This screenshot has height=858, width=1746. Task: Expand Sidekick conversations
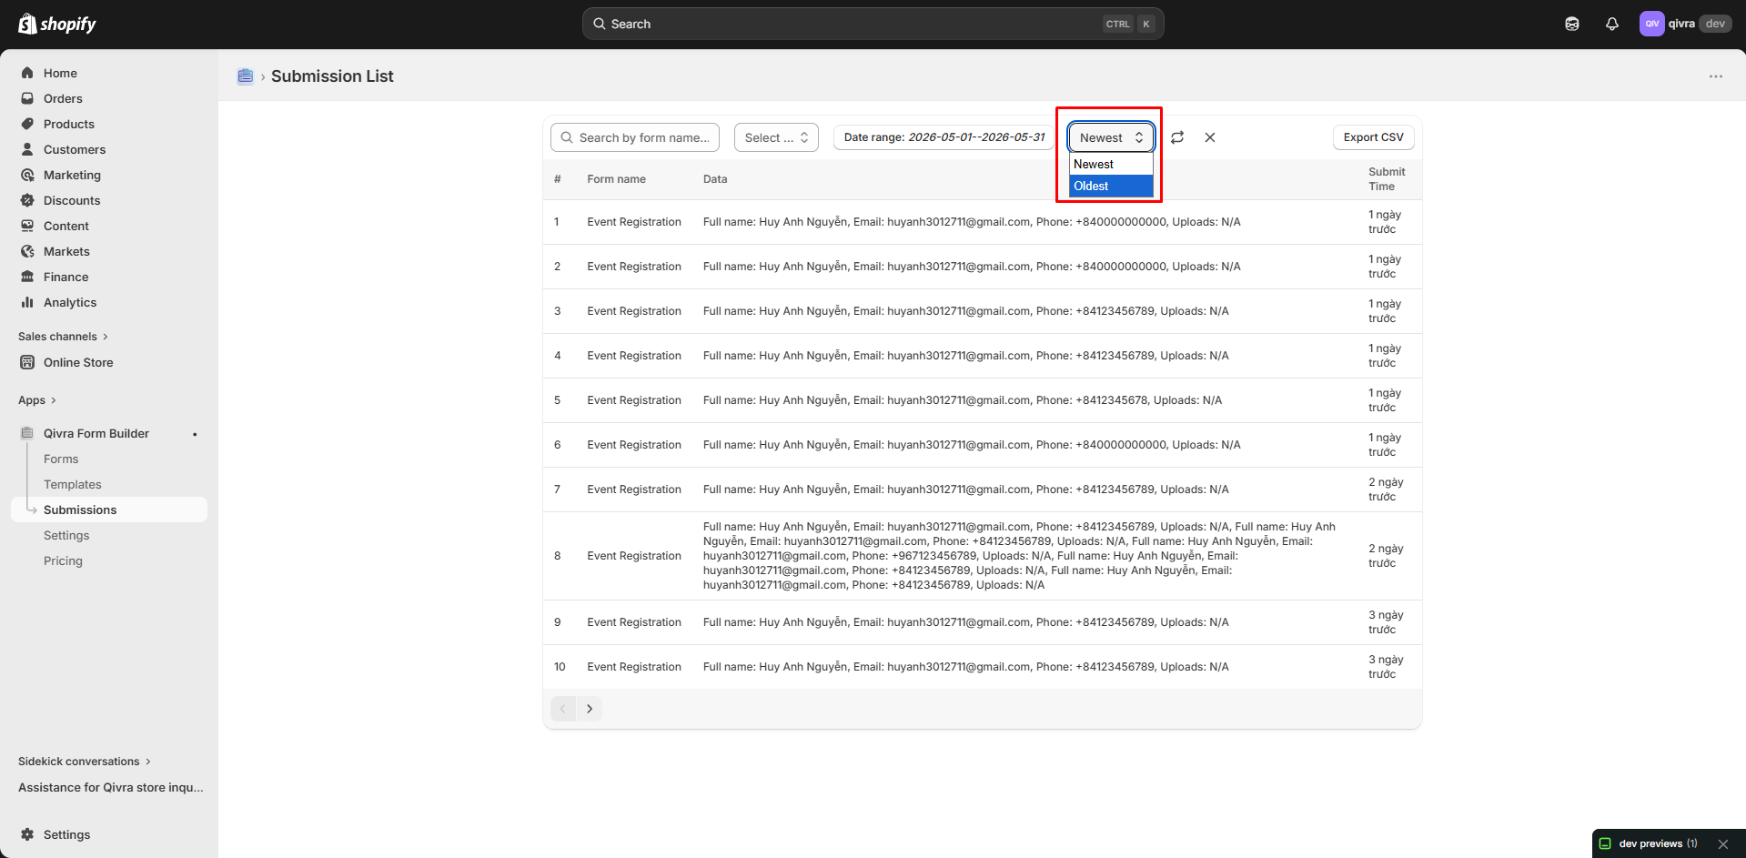click(x=85, y=762)
